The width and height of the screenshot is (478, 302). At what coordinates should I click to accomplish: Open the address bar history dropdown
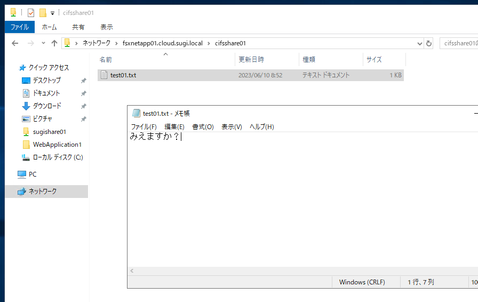tap(420, 43)
